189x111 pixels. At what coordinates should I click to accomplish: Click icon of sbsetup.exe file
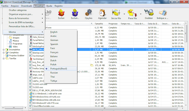click(31, 53)
